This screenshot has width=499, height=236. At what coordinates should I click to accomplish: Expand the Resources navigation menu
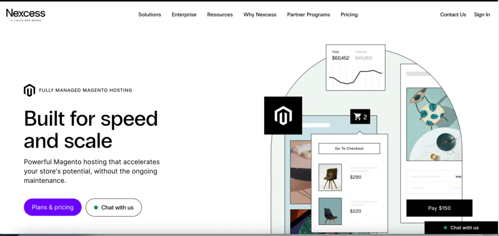pos(220,15)
